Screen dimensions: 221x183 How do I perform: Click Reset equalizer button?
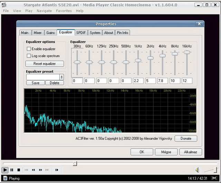[45, 64]
